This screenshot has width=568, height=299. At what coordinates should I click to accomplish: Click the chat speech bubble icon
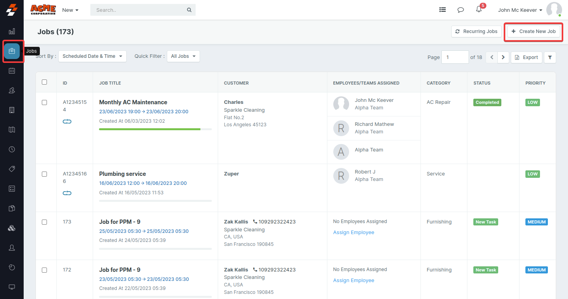460,10
